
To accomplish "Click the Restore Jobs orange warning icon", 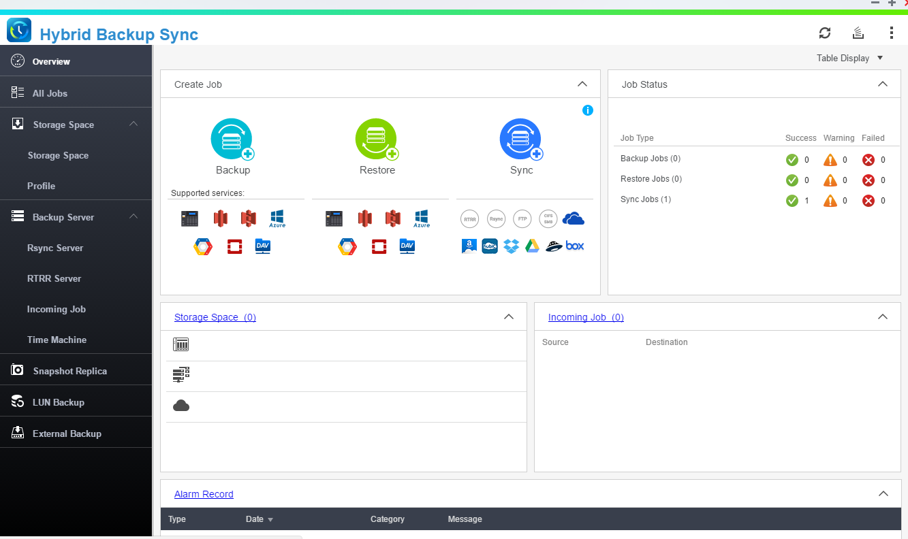I will tap(830, 180).
